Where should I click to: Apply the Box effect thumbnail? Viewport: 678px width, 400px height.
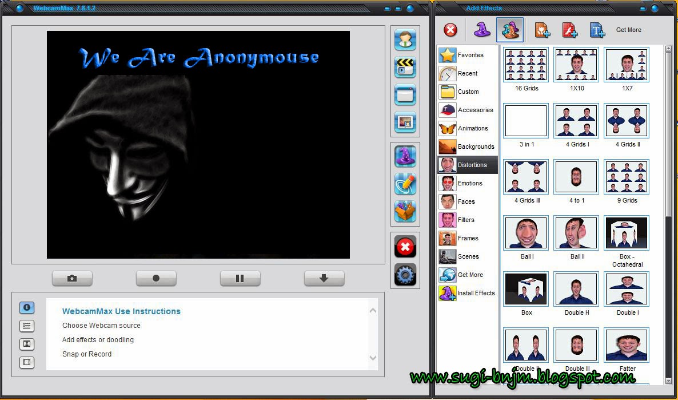coord(527,289)
